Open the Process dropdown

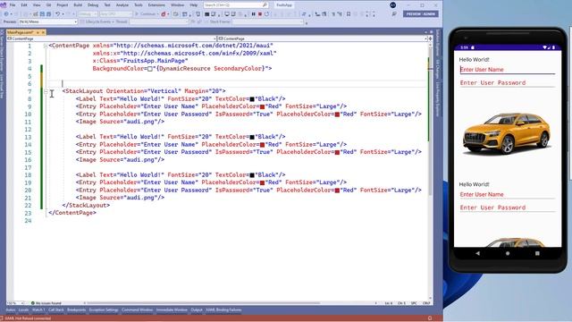click(47, 21)
